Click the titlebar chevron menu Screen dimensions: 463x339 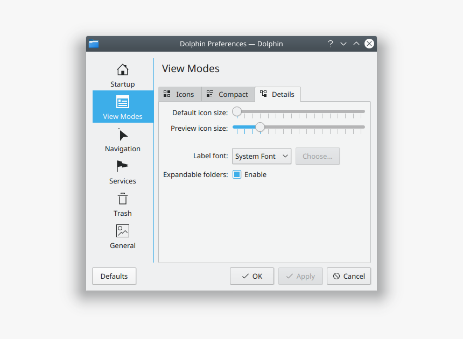pos(343,44)
